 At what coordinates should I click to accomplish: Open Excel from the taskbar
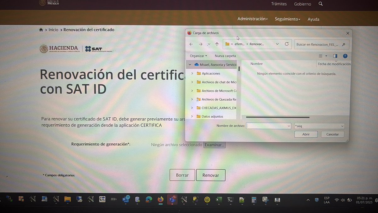pyautogui.click(x=219, y=200)
